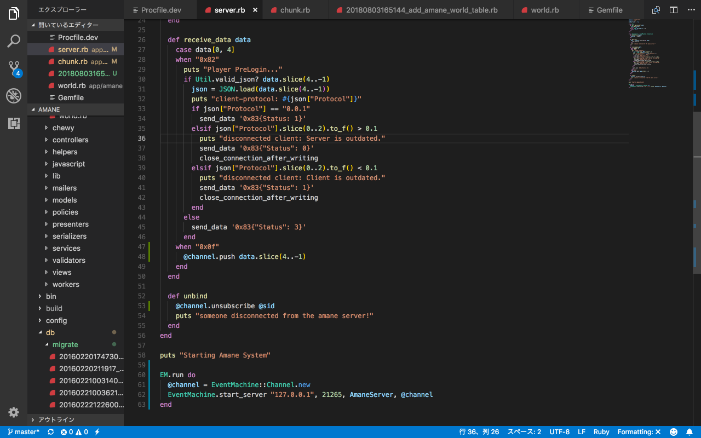Open the Extensions view icon

(x=14, y=123)
